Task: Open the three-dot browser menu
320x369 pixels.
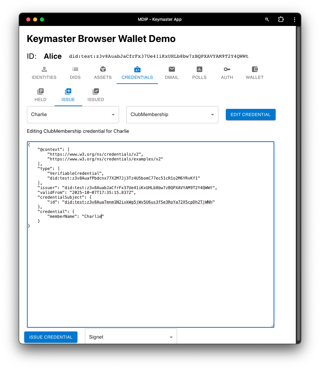Action: [294, 19]
